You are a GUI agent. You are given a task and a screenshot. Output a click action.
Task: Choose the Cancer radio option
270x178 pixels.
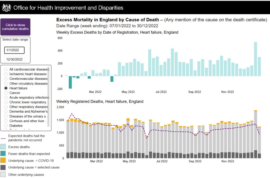pos(6,93)
